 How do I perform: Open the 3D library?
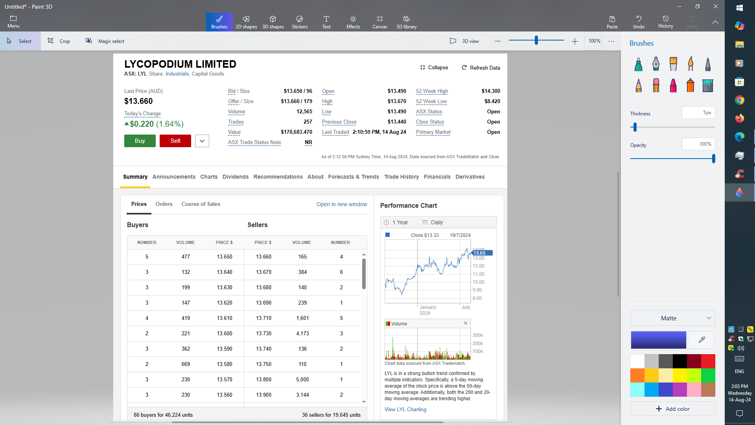407,22
